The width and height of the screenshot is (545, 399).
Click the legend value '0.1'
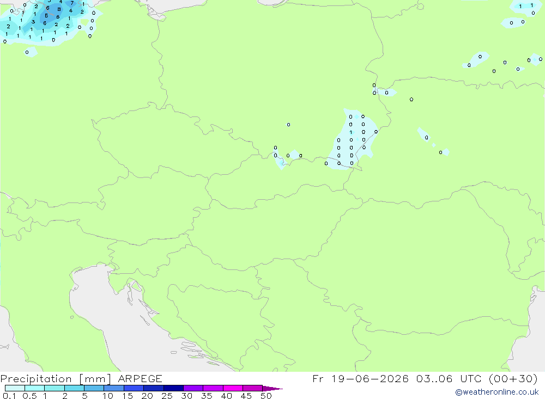coord(9,396)
